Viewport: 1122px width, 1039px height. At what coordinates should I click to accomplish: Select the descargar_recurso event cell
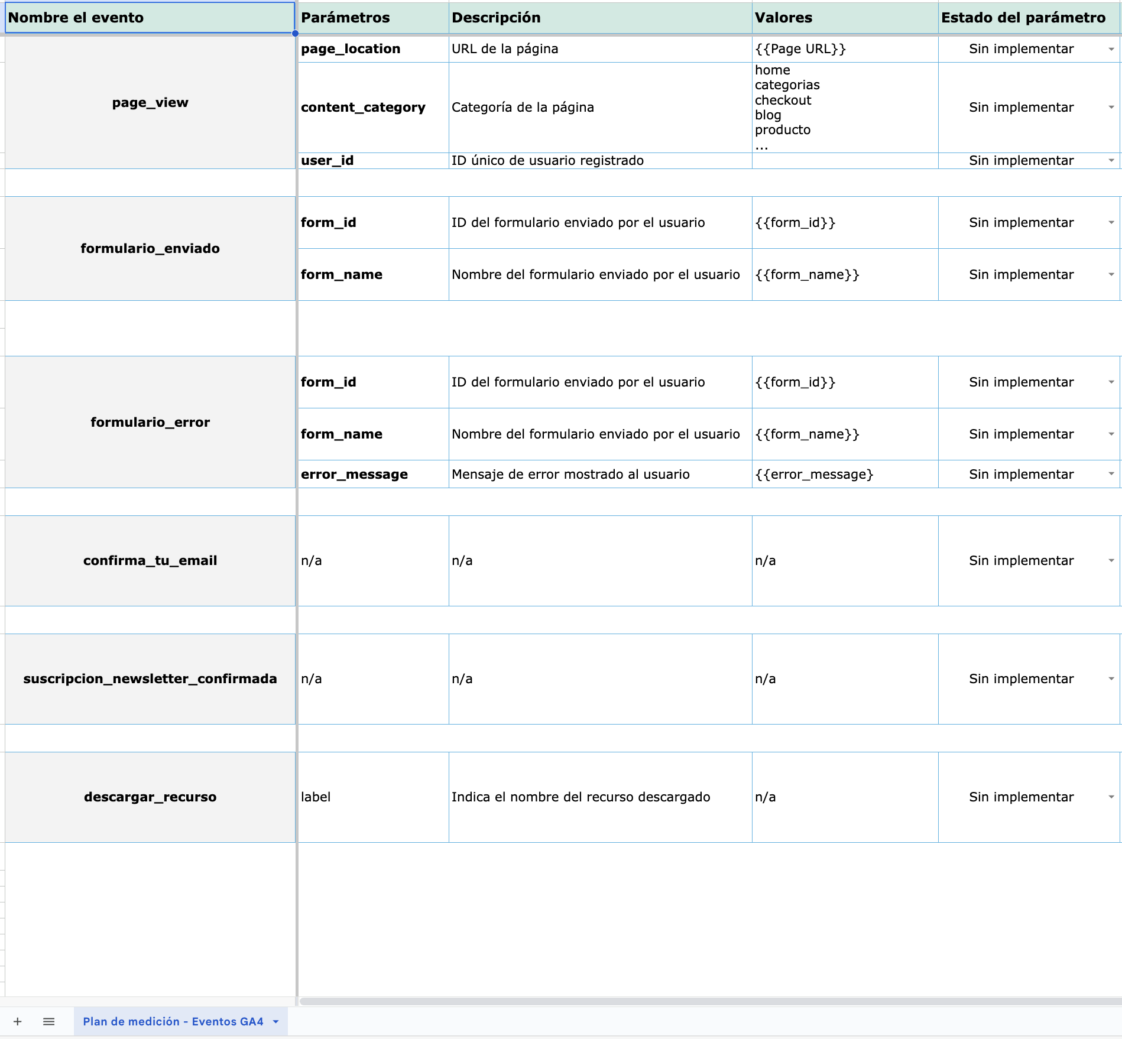click(150, 797)
